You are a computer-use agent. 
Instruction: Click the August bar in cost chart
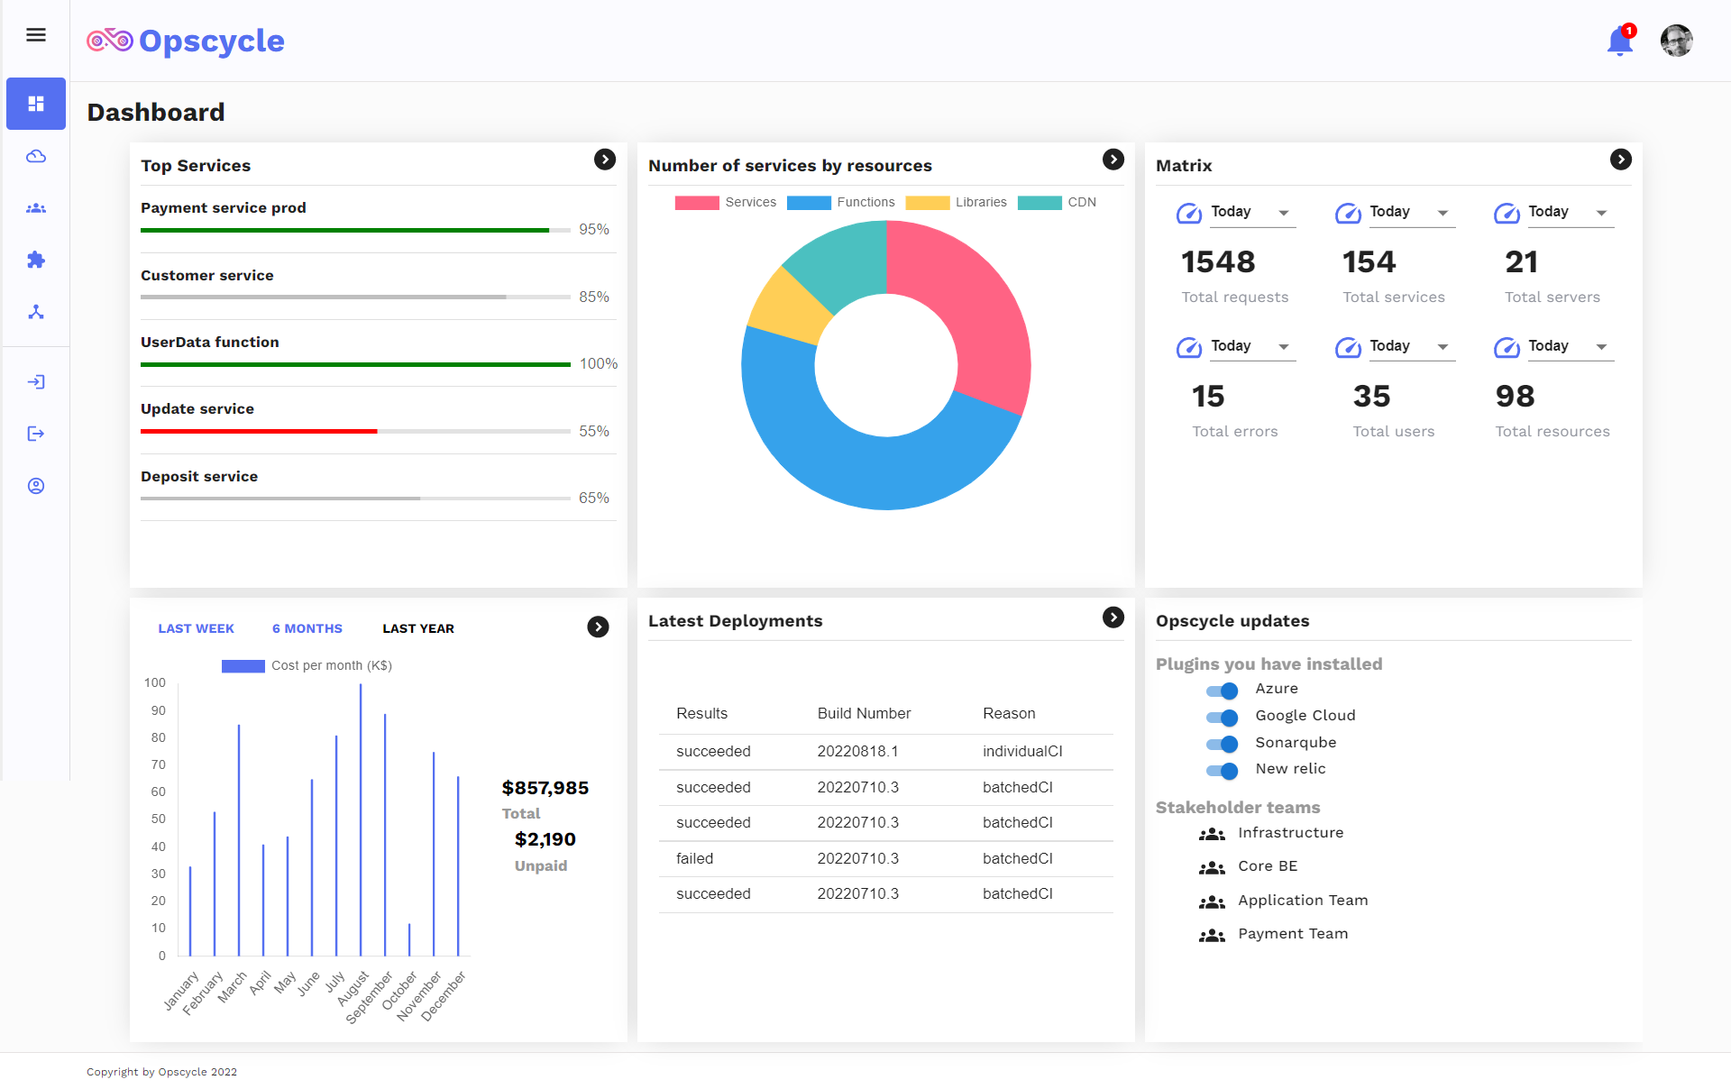pyautogui.click(x=361, y=819)
